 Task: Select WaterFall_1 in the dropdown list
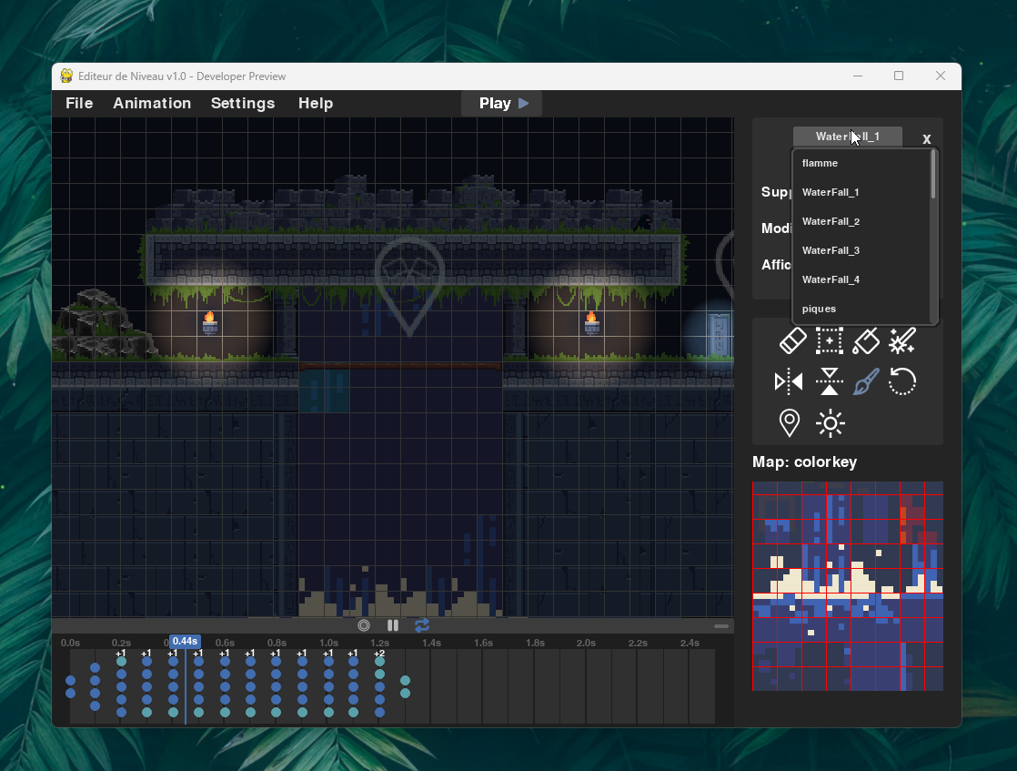(x=861, y=192)
